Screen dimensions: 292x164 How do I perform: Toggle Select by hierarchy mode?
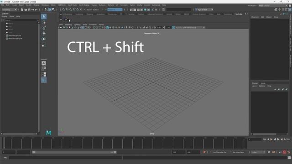pyautogui.click(x=46, y=10)
